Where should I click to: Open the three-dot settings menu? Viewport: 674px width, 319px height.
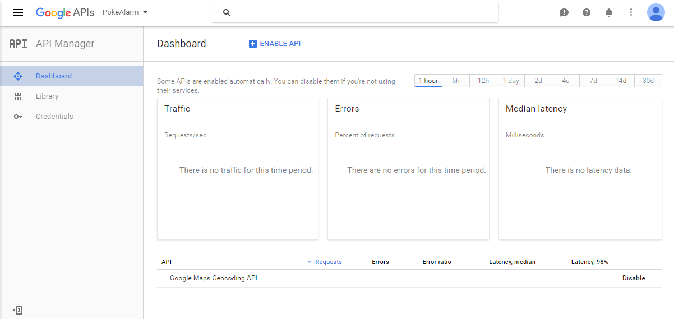[631, 12]
